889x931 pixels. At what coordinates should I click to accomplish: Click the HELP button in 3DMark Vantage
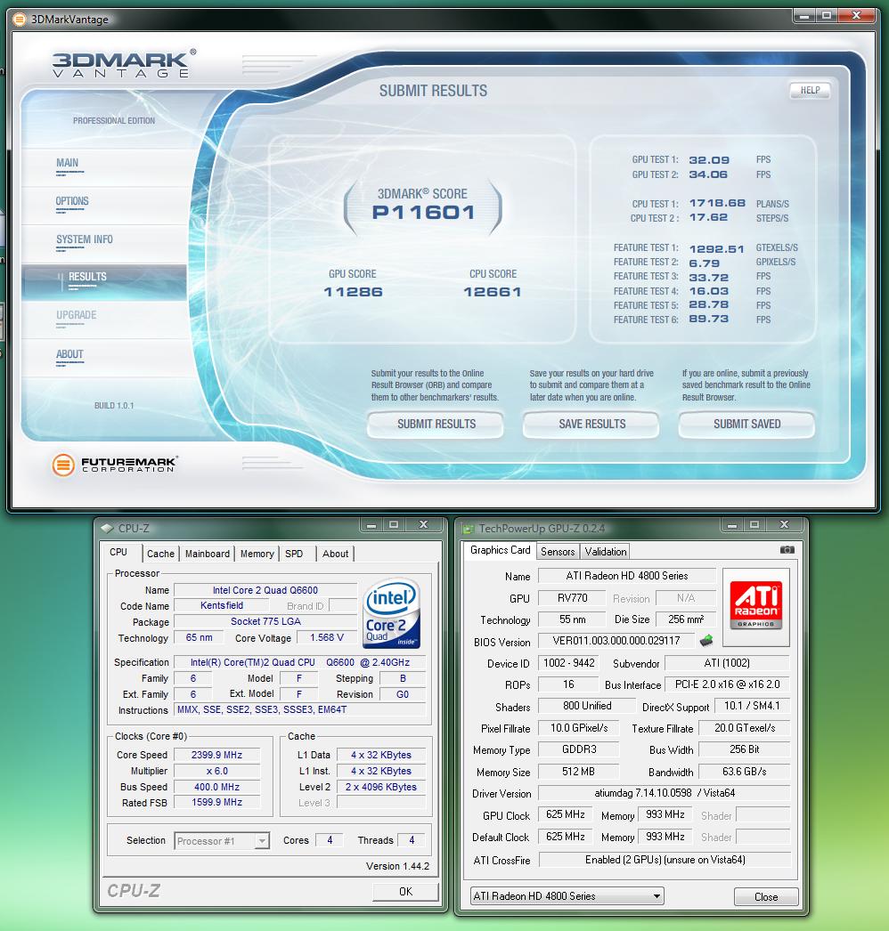[x=810, y=90]
